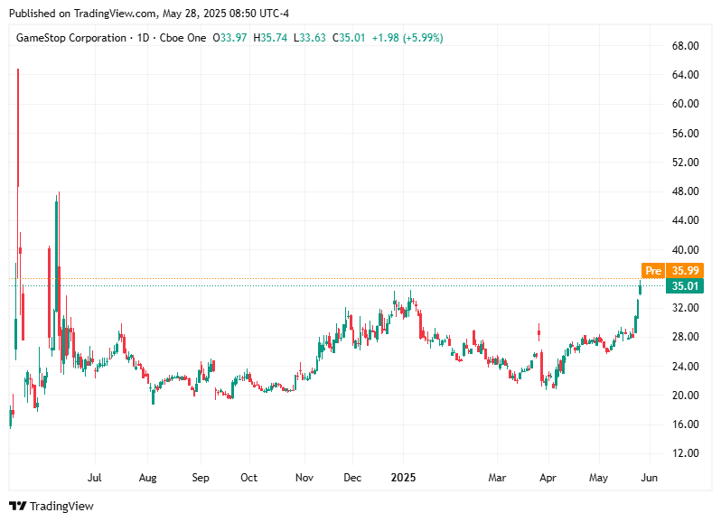Click the Nov label on time axis
Screen dimensions: 721x522
click(x=304, y=478)
